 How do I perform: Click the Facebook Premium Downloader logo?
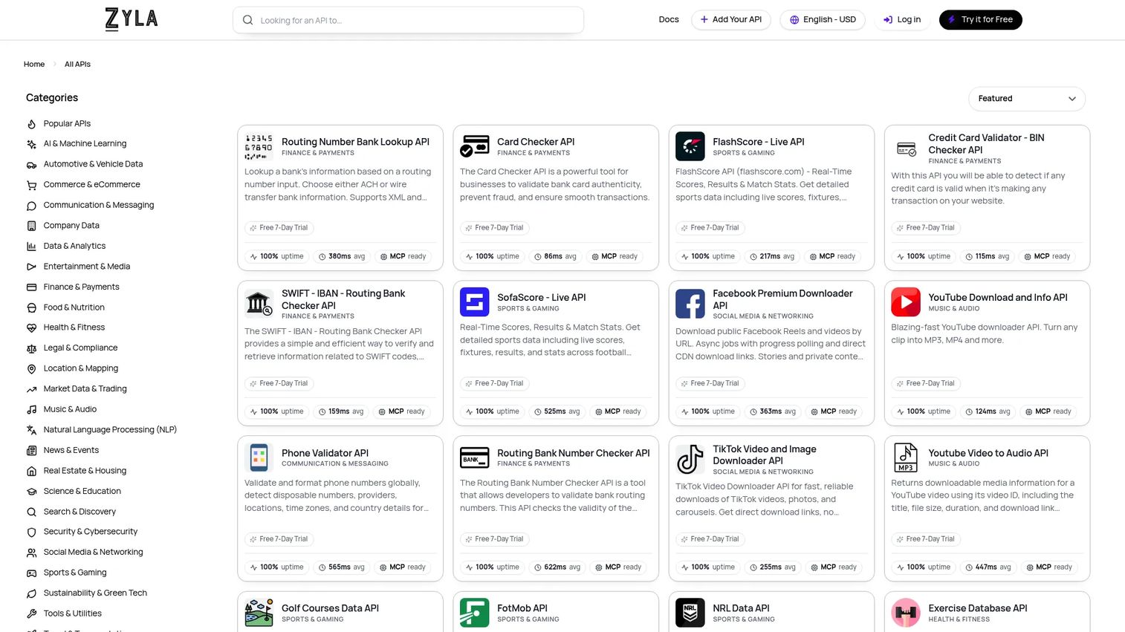pos(690,304)
